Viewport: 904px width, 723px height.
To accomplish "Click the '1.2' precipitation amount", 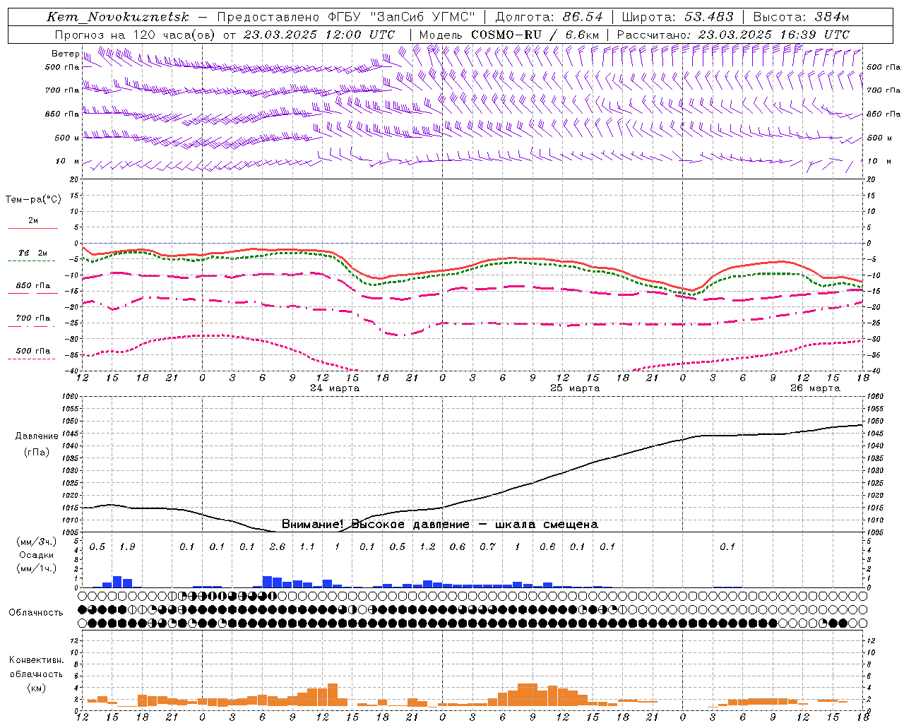I will tap(427, 546).
